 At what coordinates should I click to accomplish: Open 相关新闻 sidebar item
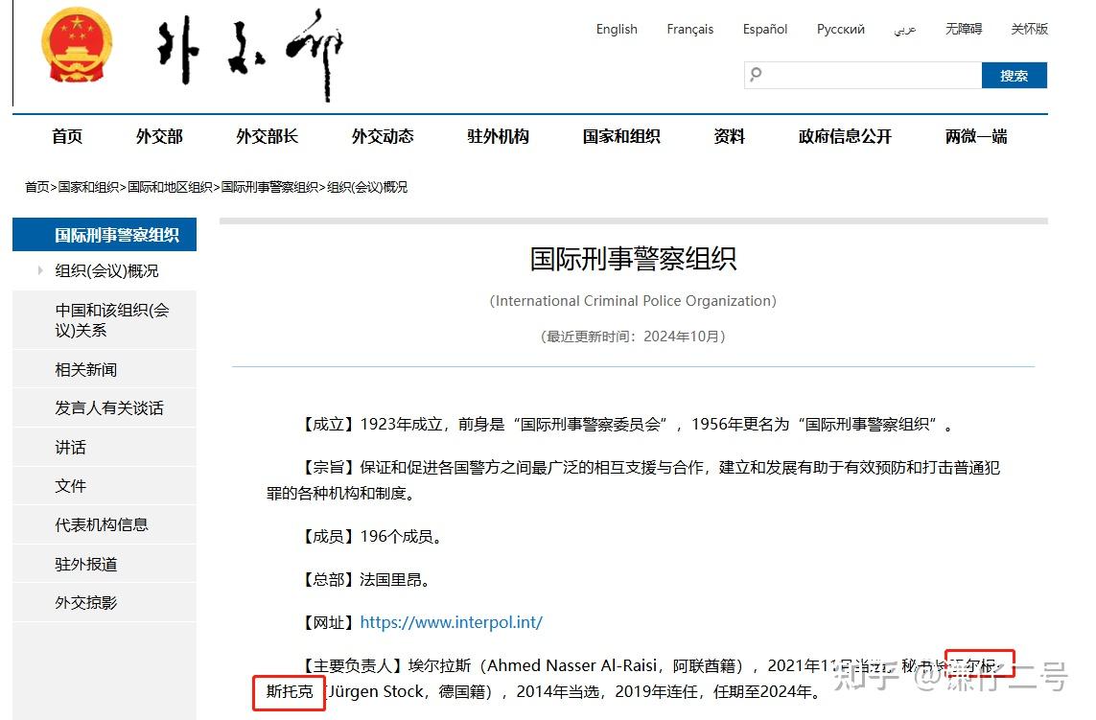coord(86,369)
